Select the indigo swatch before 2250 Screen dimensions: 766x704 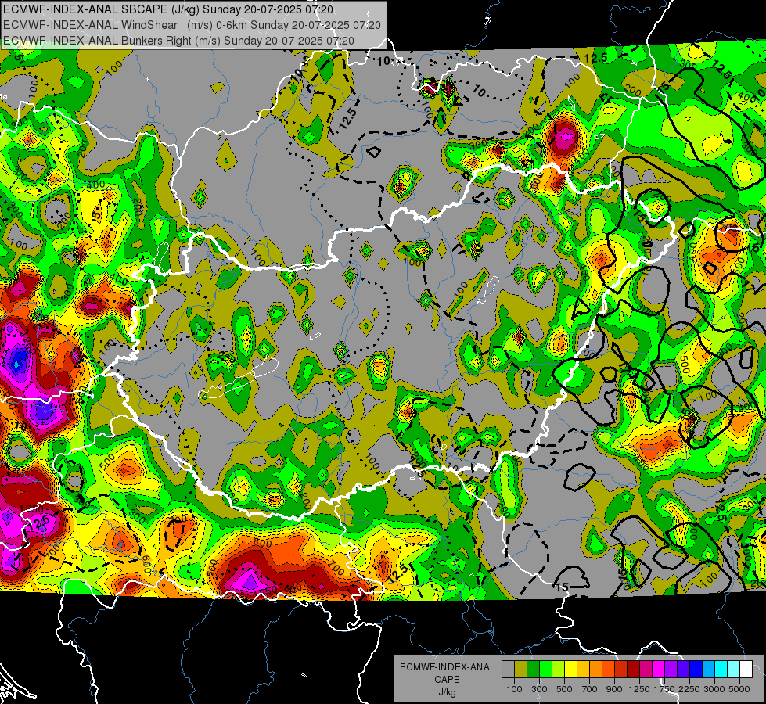pyautogui.click(x=683, y=670)
